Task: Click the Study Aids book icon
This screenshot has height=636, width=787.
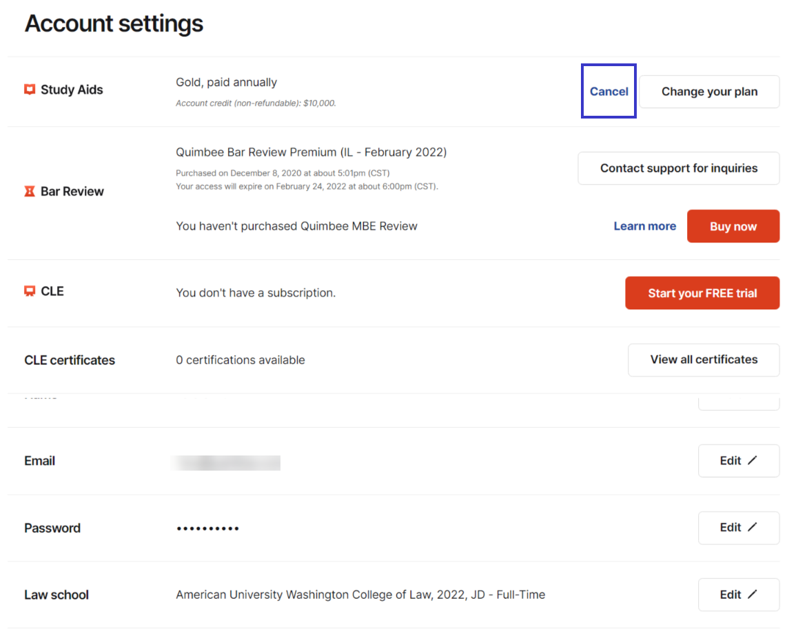Action: pos(30,90)
